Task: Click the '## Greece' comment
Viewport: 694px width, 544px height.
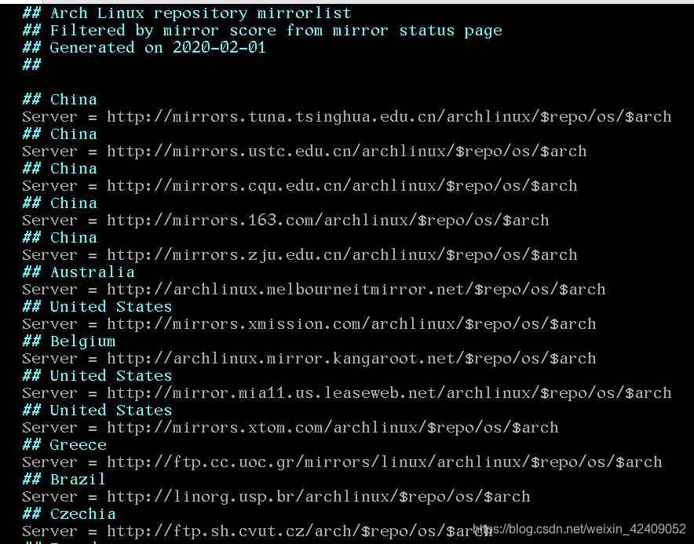Action: coord(64,445)
